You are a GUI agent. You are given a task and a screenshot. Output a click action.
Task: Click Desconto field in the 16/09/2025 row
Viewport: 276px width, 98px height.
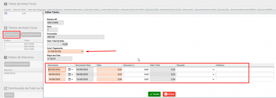click(x=136, y=79)
